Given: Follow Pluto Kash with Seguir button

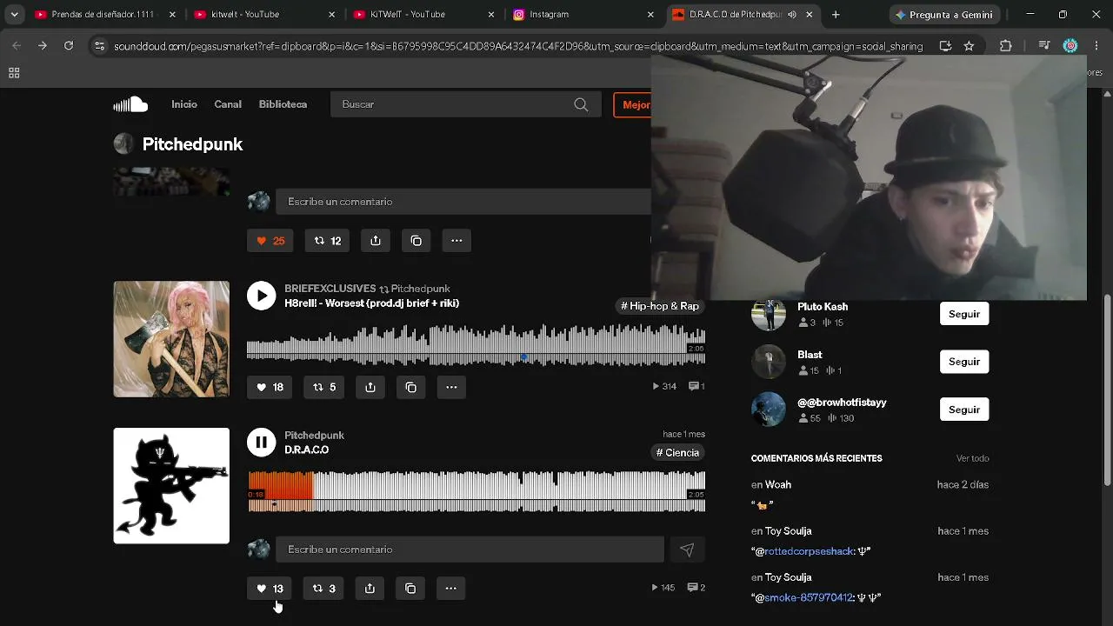Looking at the screenshot, I should tap(964, 314).
